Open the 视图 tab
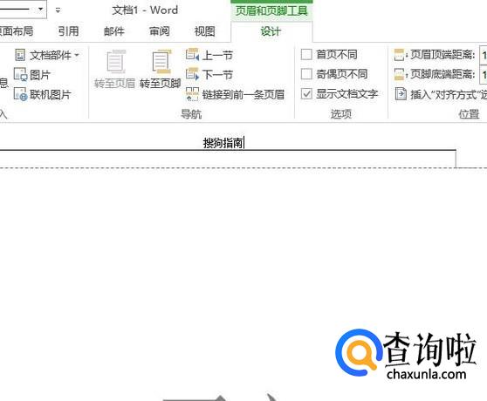The image size is (487, 401). (205, 31)
